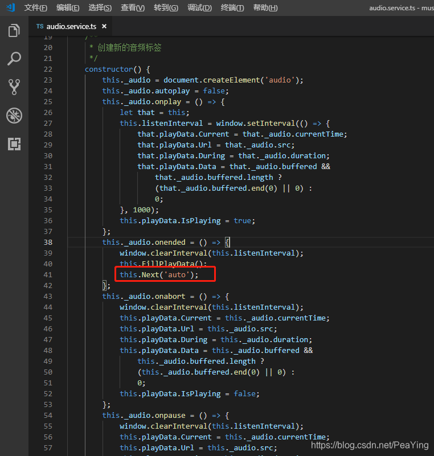Open the 转到(G) menu
The image size is (434, 456).
click(166, 7)
